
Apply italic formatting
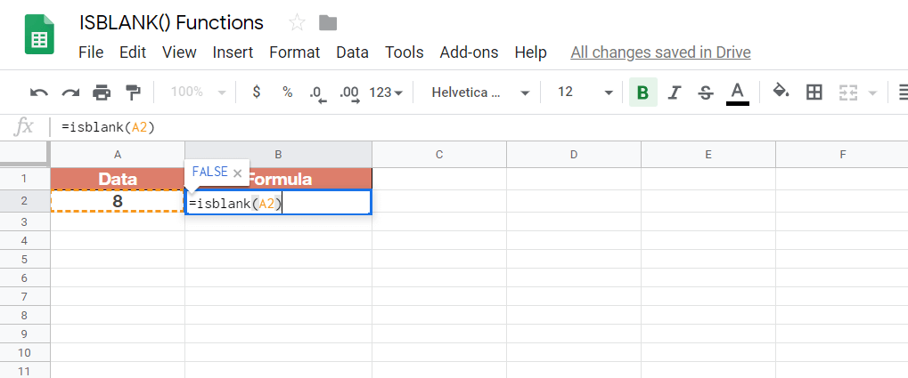tap(674, 92)
